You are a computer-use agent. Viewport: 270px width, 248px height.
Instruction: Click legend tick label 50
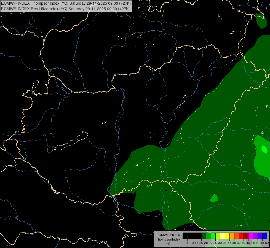(258, 243)
